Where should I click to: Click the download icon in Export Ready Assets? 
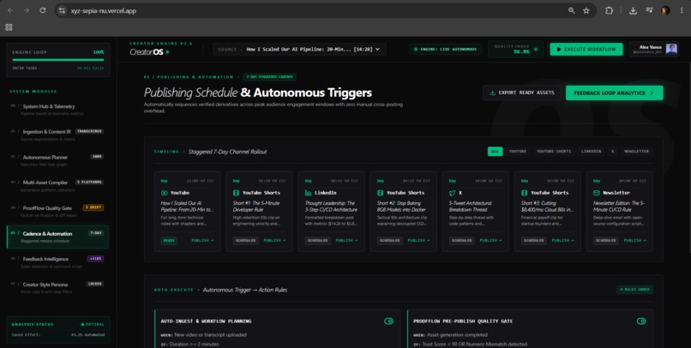[493, 93]
